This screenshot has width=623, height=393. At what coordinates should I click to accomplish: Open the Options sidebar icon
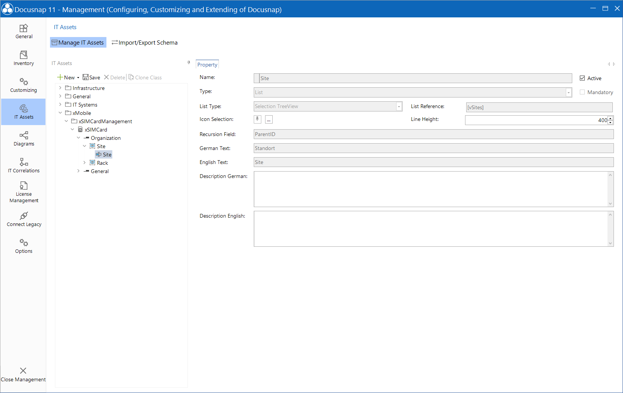(x=23, y=246)
